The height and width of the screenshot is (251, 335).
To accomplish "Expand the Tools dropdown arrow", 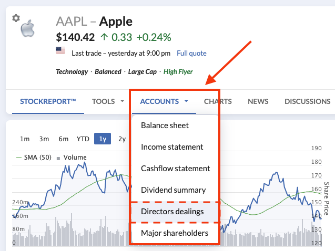I will coord(122,101).
